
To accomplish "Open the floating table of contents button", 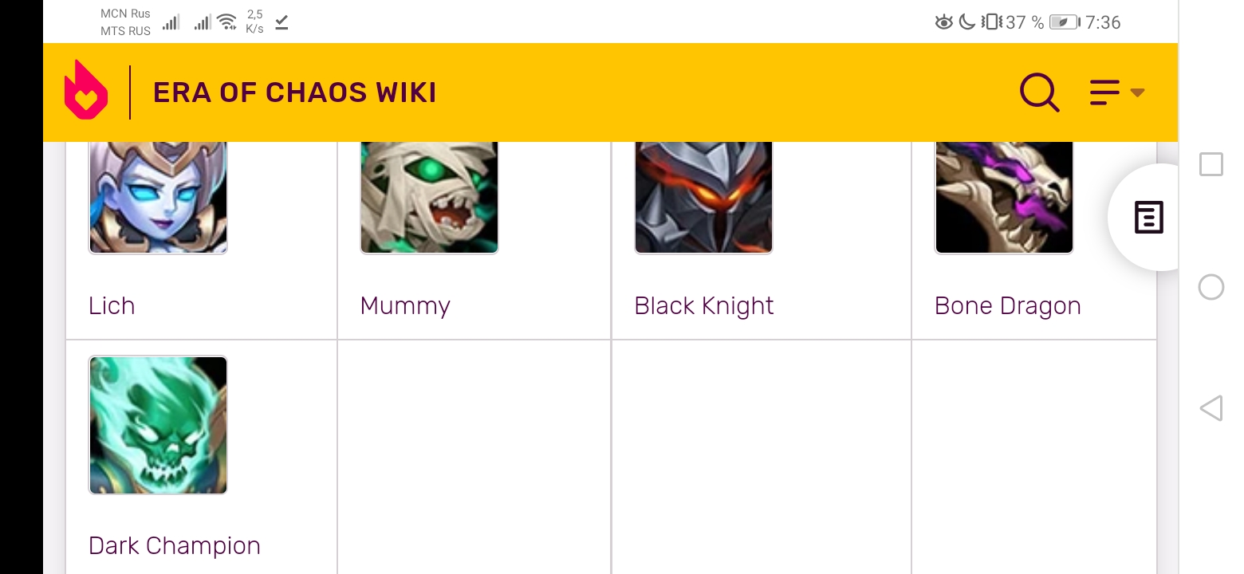I will pos(1148,218).
